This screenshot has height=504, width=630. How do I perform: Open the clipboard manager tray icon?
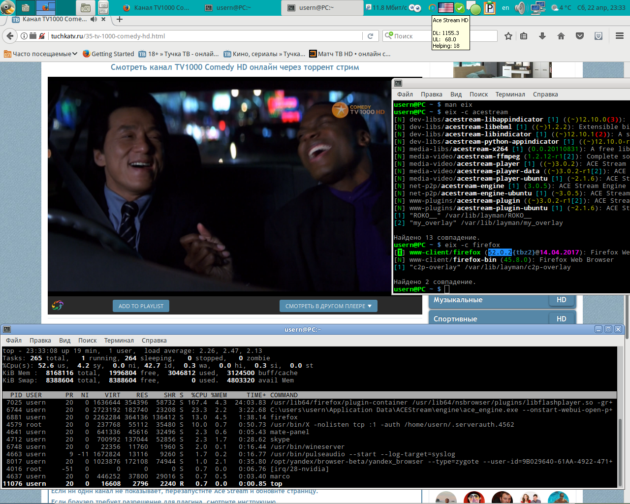coord(490,8)
